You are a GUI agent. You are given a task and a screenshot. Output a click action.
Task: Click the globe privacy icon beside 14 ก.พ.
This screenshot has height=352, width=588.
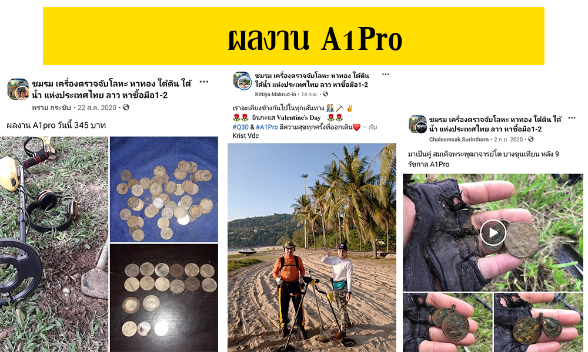pos(326,94)
